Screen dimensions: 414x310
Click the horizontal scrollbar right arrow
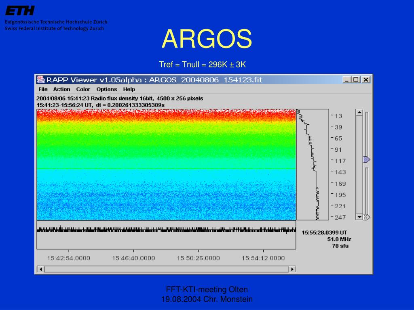[x=292, y=269]
